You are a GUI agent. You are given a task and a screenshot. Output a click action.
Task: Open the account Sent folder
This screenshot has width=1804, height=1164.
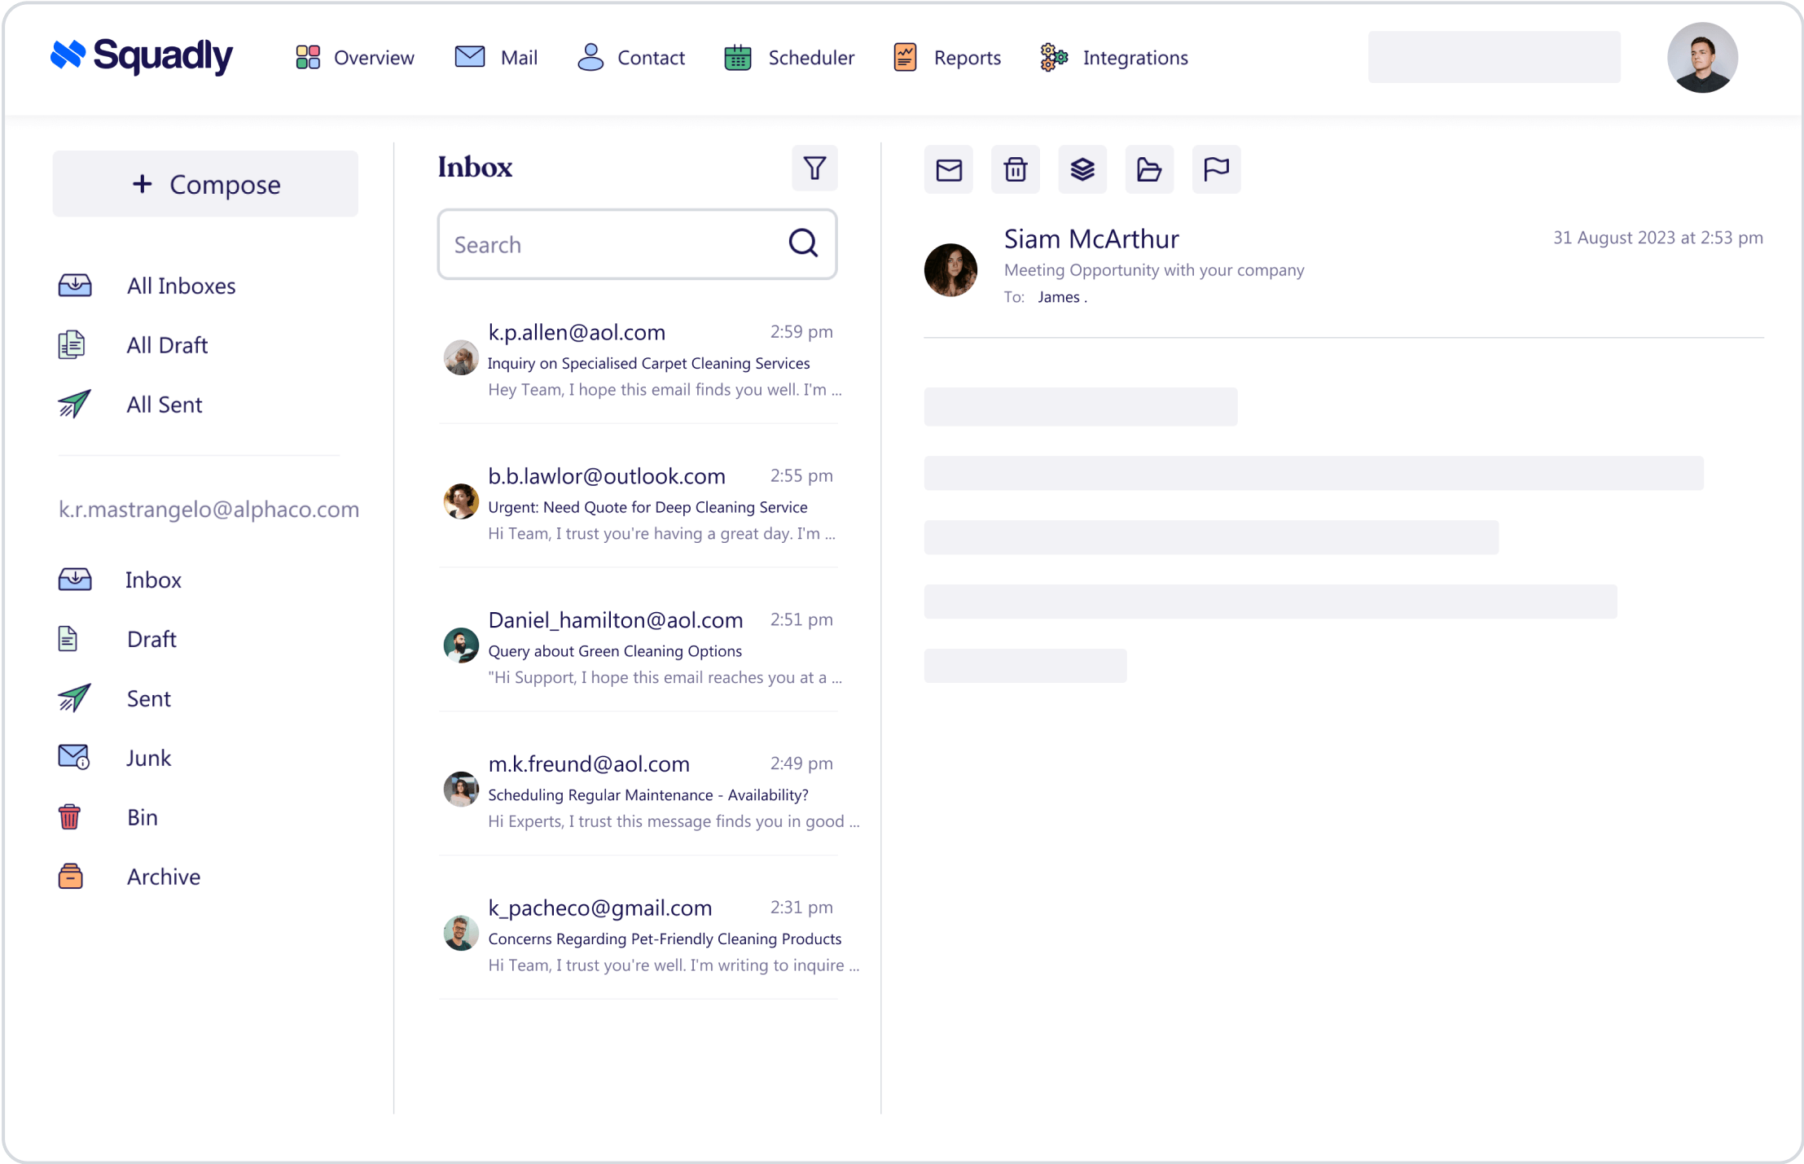[115, 698]
